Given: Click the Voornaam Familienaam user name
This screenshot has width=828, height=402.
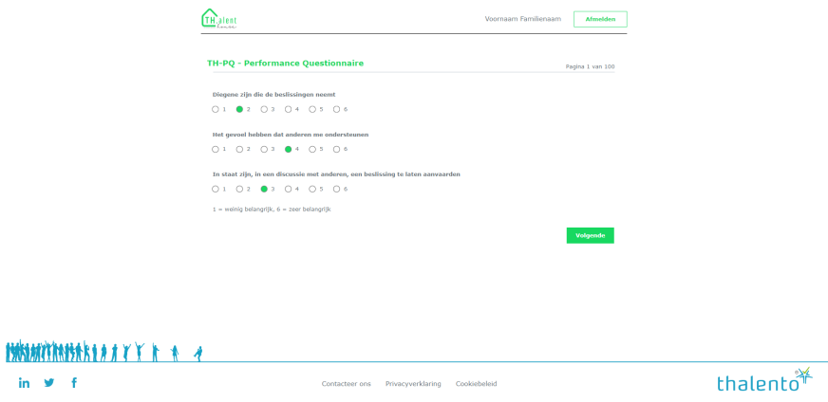Looking at the screenshot, I should pyautogui.click(x=522, y=19).
